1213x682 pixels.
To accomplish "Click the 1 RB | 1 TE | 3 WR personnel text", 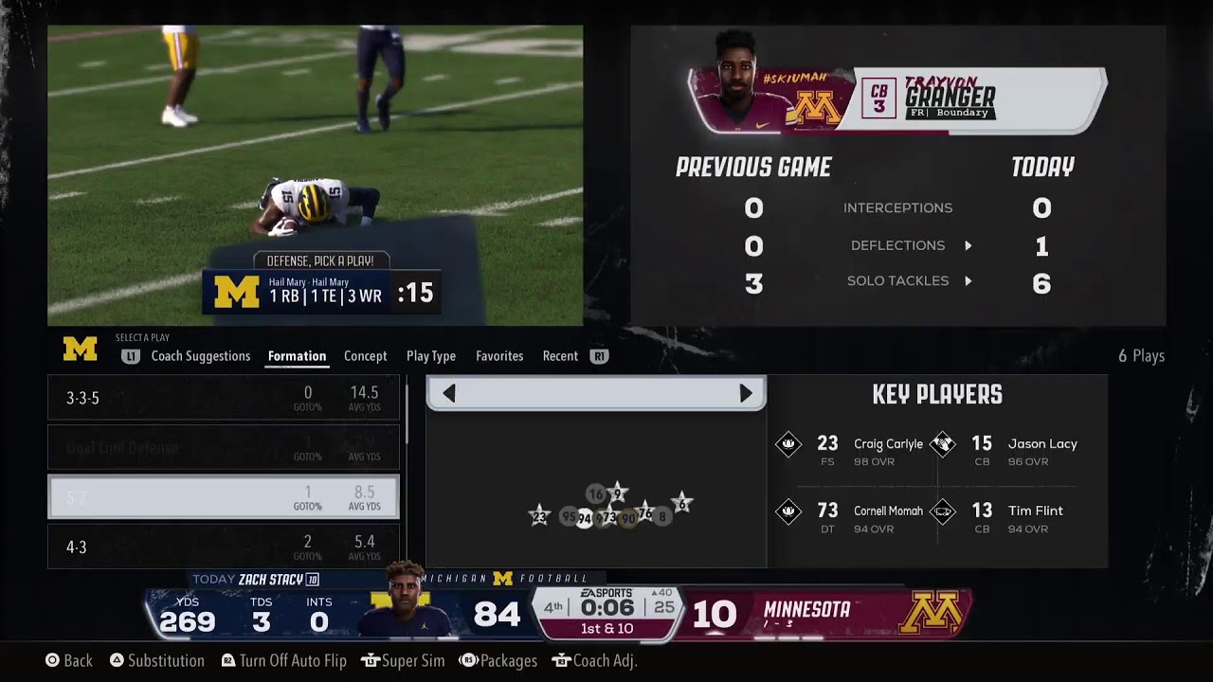I will coord(325,296).
